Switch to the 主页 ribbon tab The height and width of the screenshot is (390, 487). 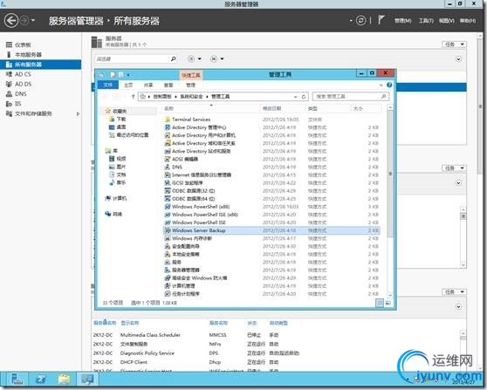pos(128,85)
